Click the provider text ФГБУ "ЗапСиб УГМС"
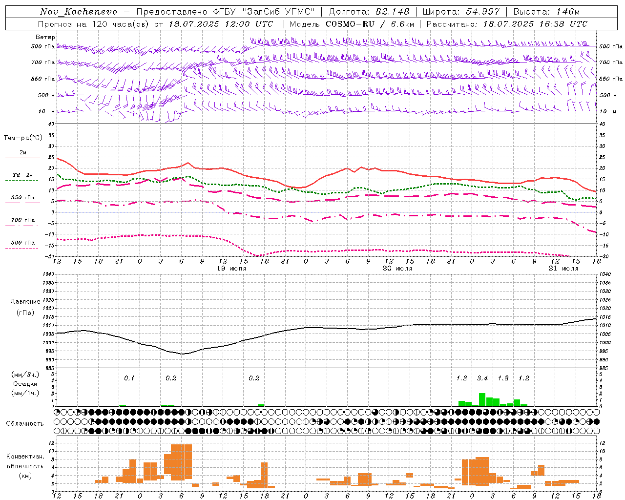The image size is (625, 500). [x=264, y=12]
